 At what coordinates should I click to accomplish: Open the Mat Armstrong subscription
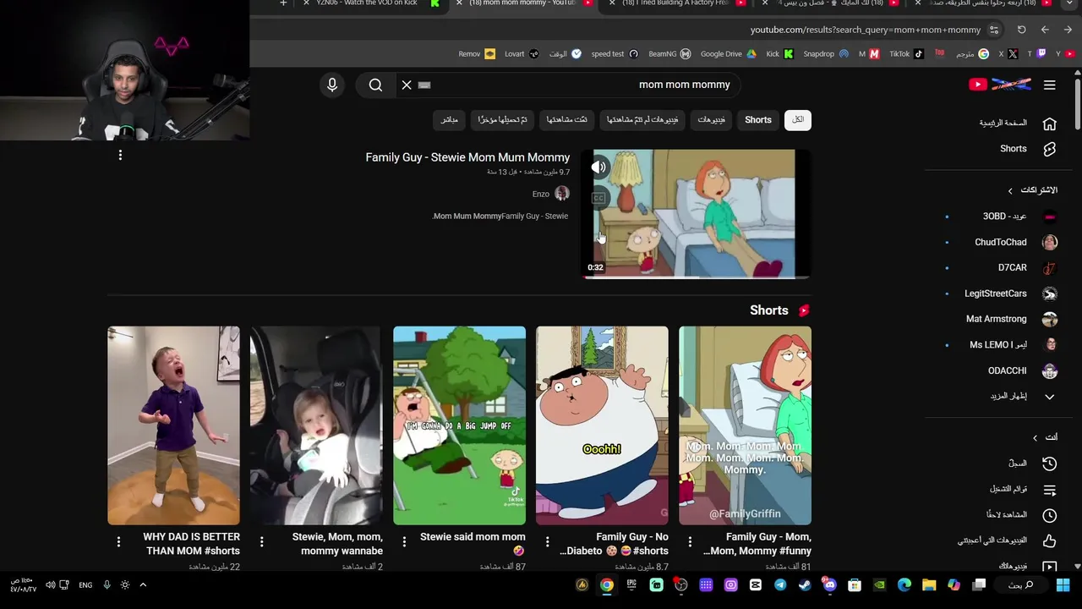click(x=1001, y=320)
